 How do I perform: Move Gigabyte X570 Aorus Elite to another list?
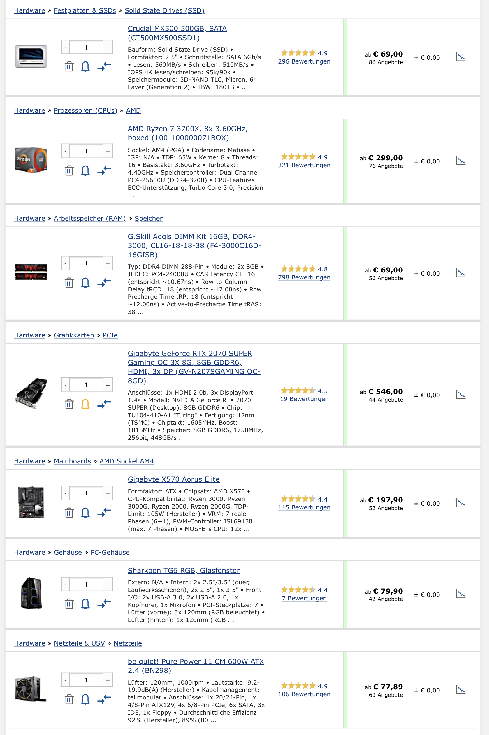click(104, 513)
